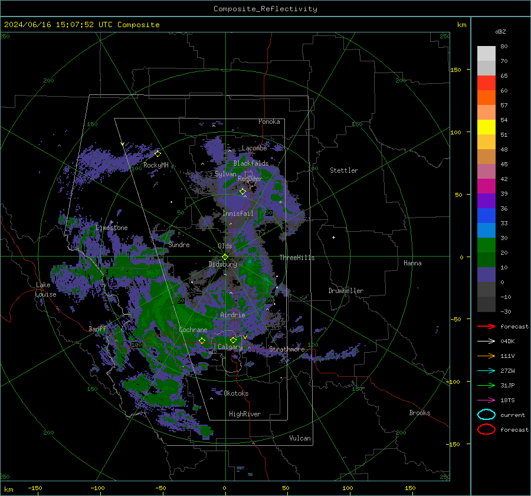Pick the yellow 51-54 dBZ color swatch
The height and width of the screenshot is (496, 531).
(486, 127)
